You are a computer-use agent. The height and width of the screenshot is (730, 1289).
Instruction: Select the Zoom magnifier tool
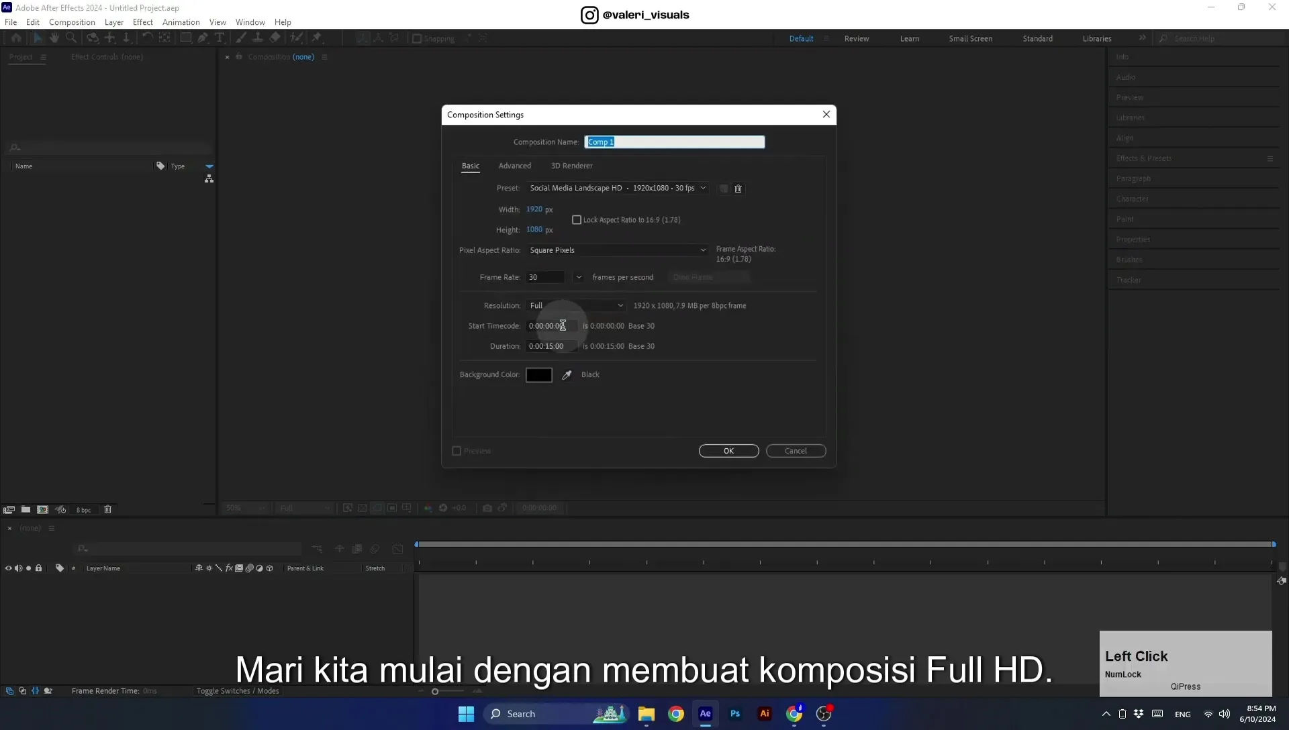(x=71, y=38)
